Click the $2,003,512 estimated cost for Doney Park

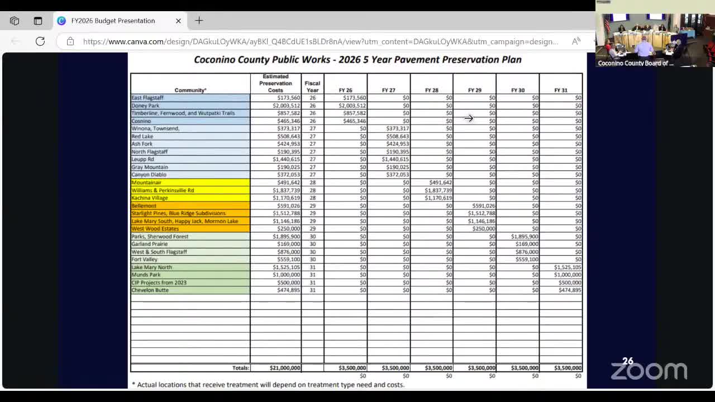tap(287, 106)
